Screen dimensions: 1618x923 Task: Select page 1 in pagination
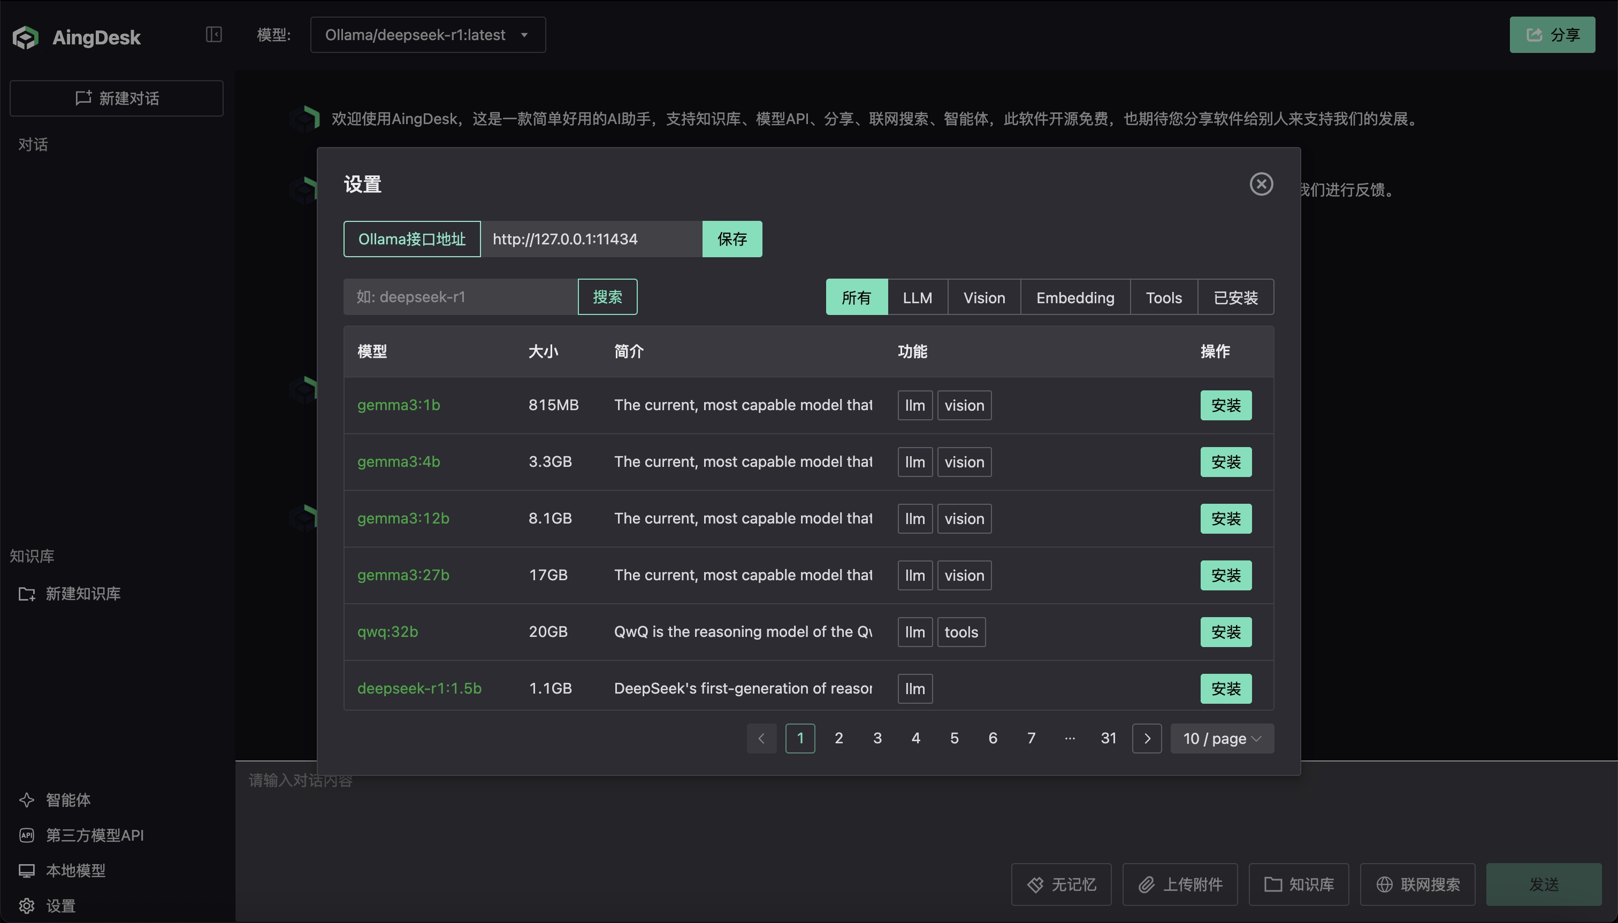pyautogui.click(x=800, y=739)
